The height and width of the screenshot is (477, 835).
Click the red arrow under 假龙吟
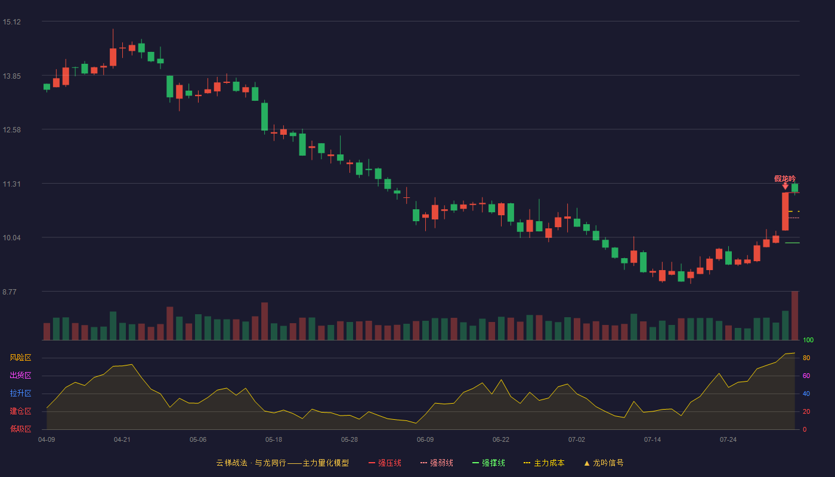tap(785, 187)
